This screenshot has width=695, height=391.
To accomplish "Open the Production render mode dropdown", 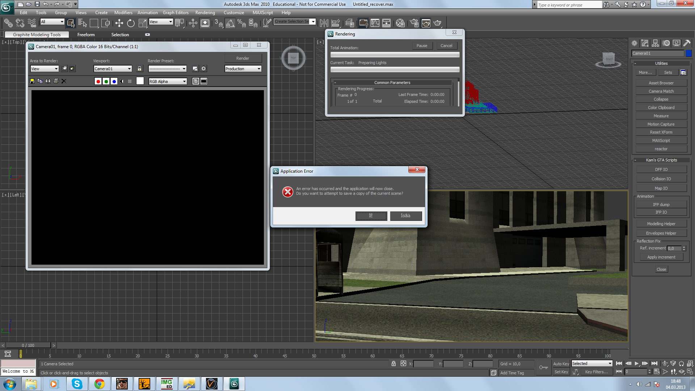I will click(243, 69).
